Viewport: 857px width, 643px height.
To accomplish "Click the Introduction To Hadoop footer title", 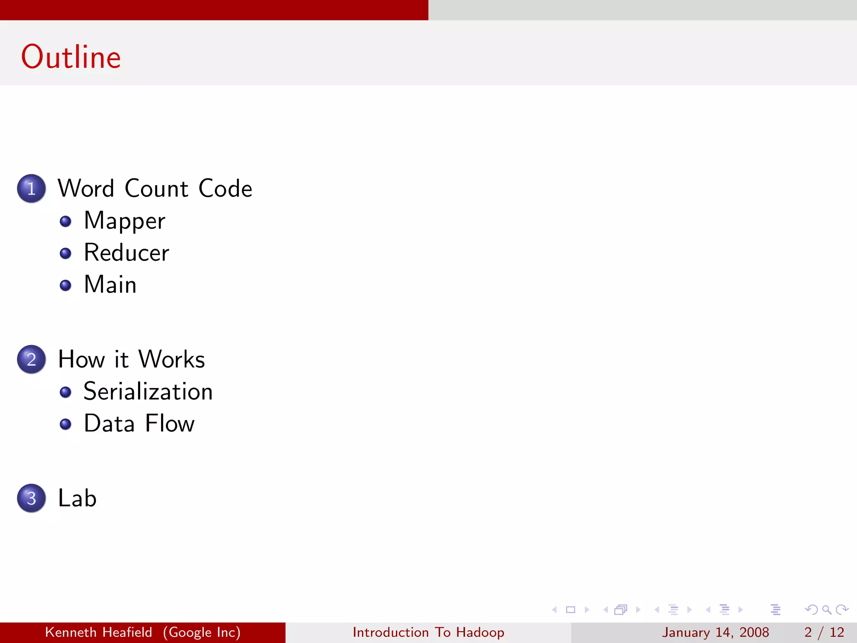I will coord(428,632).
